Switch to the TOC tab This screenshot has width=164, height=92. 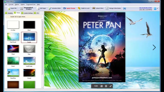tap(36, 13)
